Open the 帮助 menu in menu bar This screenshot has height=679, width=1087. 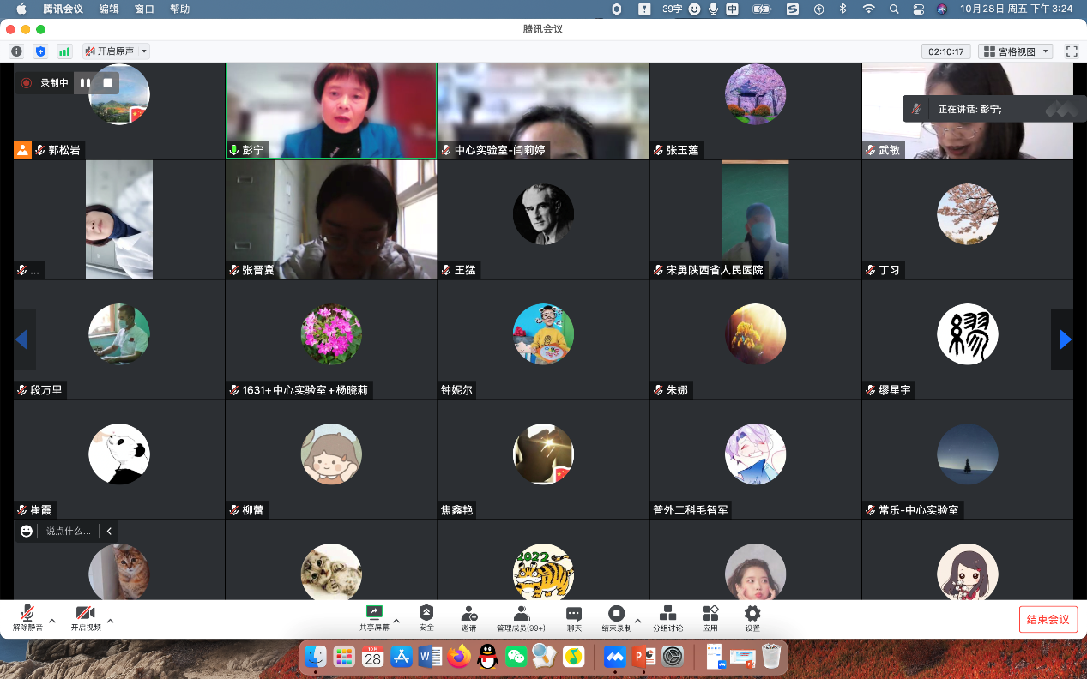coord(179,9)
